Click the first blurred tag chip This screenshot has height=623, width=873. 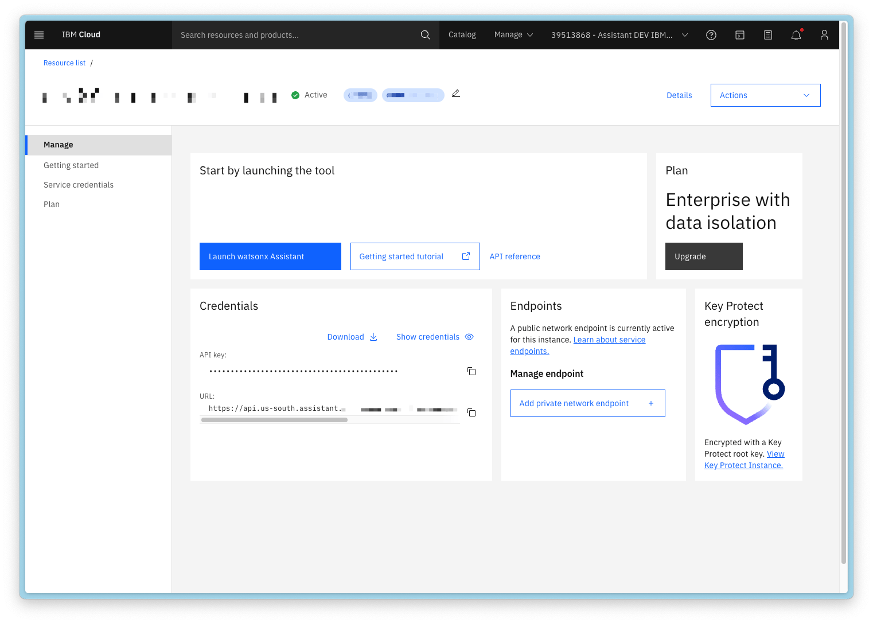360,95
